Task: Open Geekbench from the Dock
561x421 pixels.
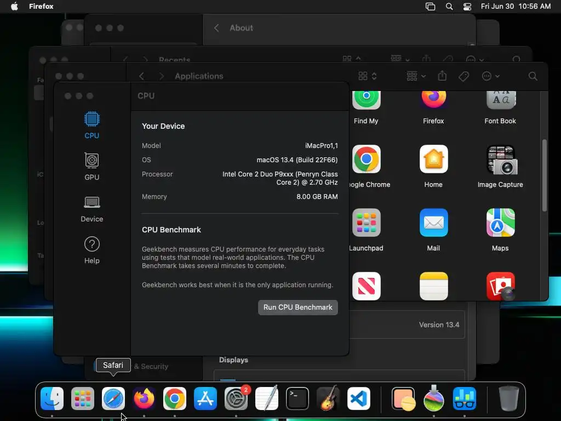Action: click(x=465, y=399)
